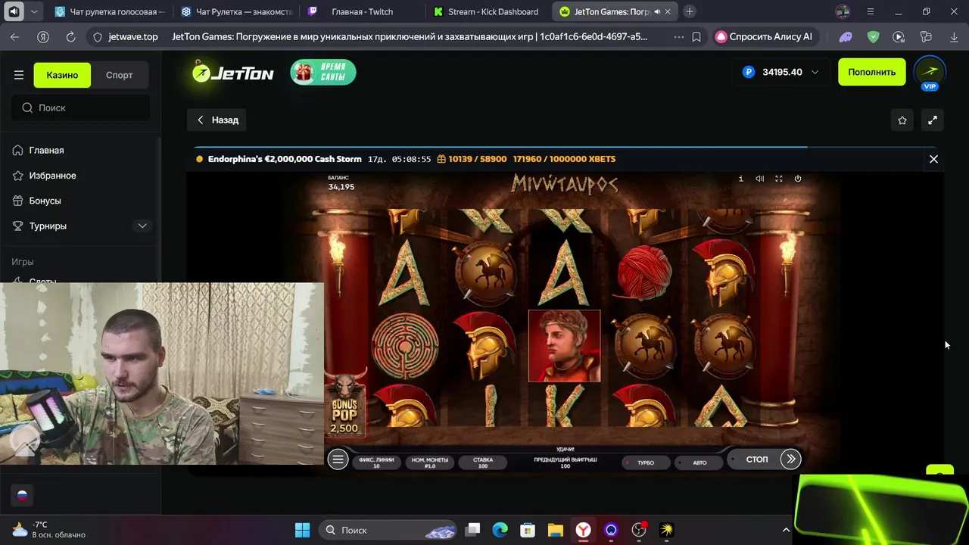This screenshot has width=969, height=545.
Task: Open the Время Санты promo banner
Action: coord(323,72)
